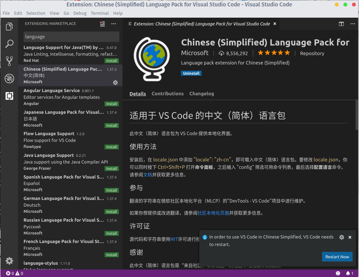The height and width of the screenshot is (277, 359).
Task: Click the errors and warnings status indicator
Action: (15, 273)
